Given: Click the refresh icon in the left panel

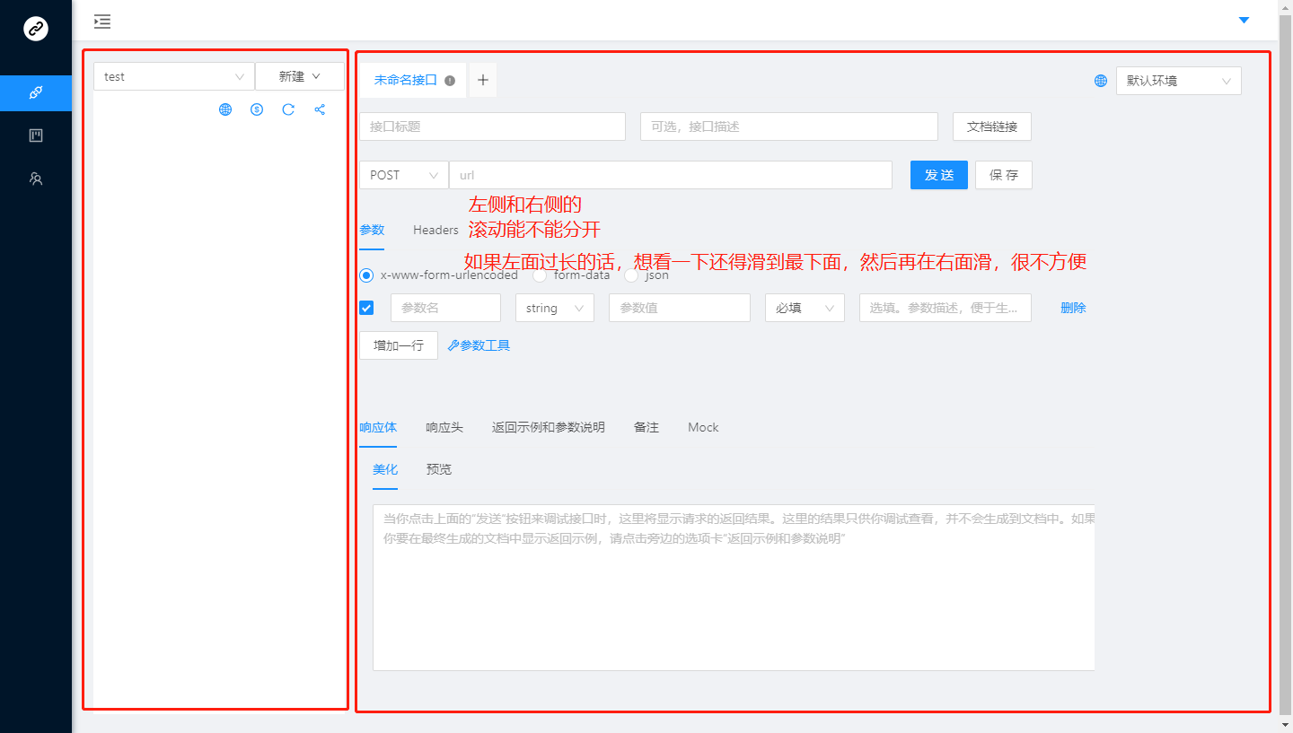Looking at the screenshot, I should click(288, 109).
